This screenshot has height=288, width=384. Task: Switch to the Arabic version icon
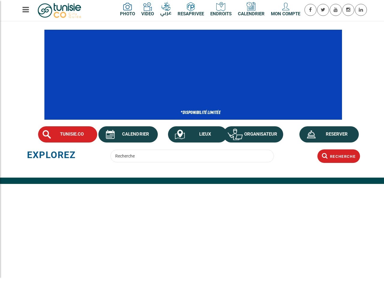point(166,7)
